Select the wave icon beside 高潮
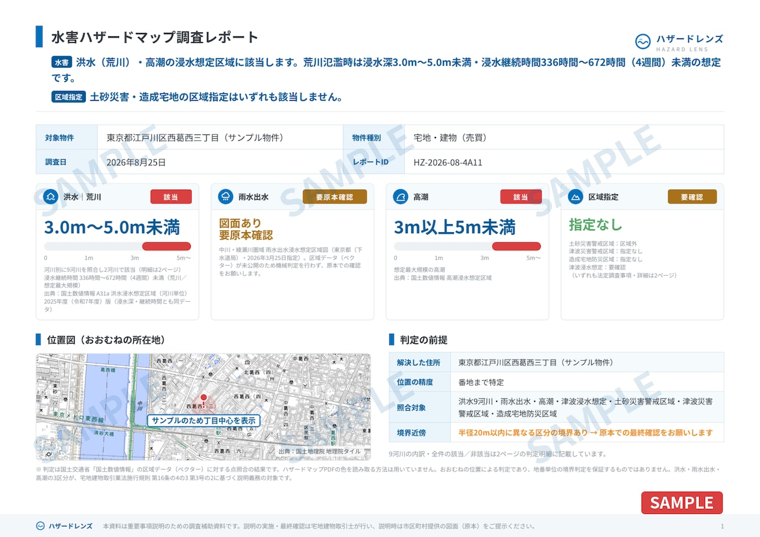The width and height of the screenshot is (760, 537). click(x=401, y=197)
